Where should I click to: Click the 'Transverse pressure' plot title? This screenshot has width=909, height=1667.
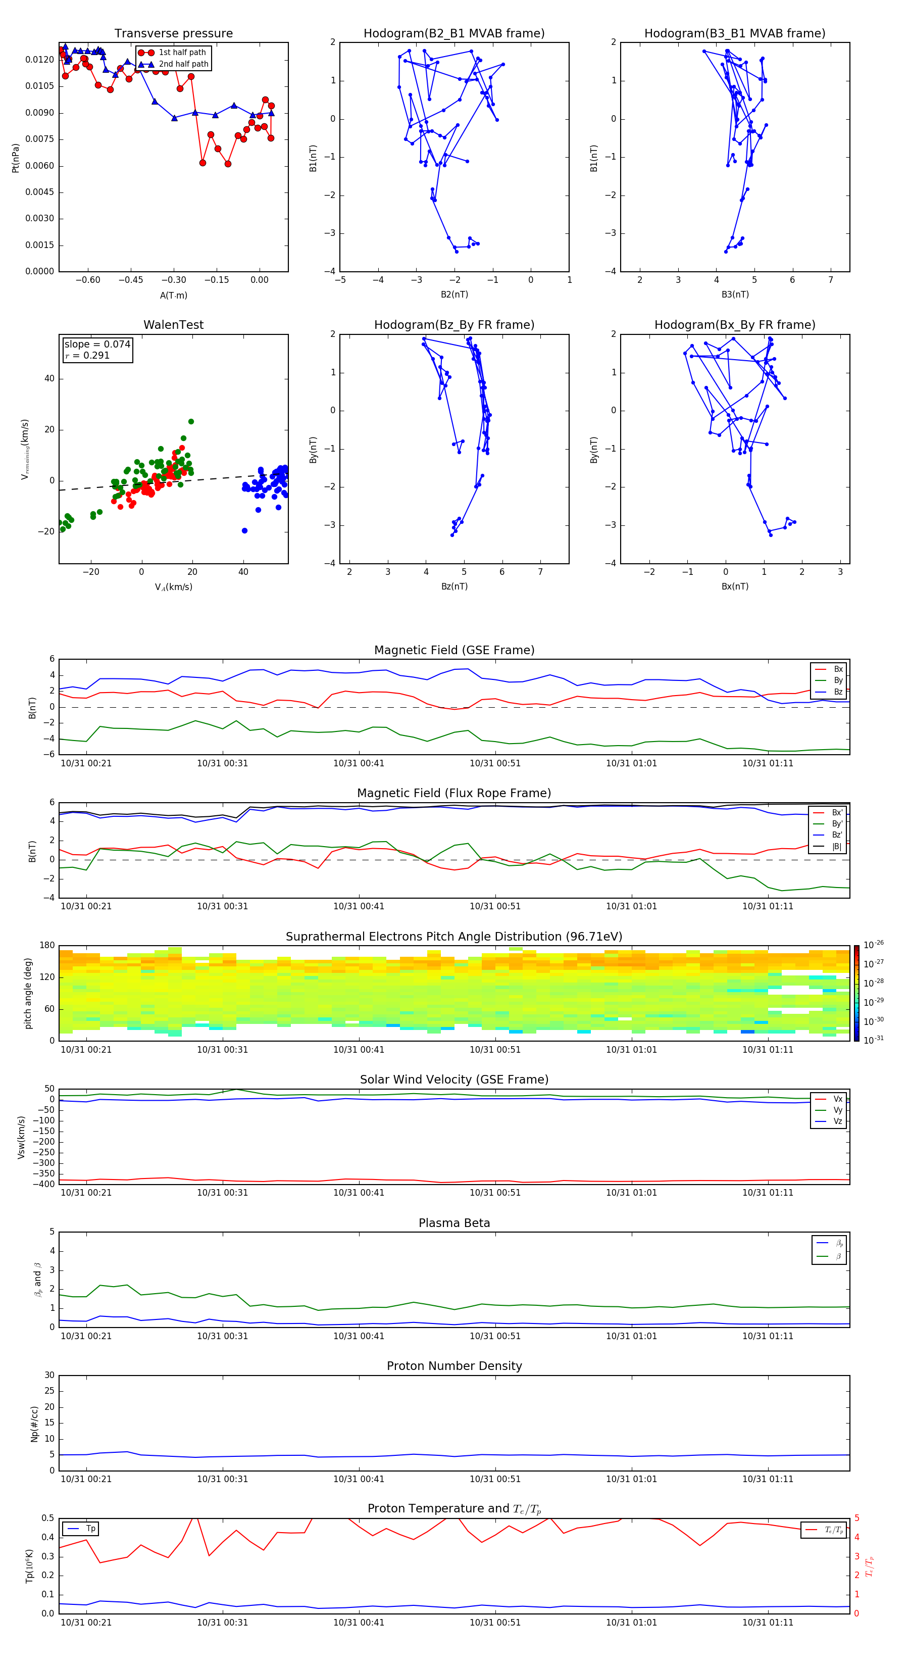pos(173,33)
